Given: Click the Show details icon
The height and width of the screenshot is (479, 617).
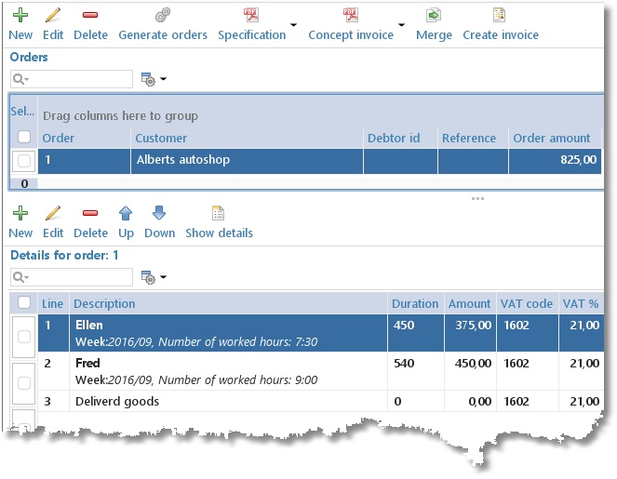Looking at the screenshot, I should pos(218,213).
